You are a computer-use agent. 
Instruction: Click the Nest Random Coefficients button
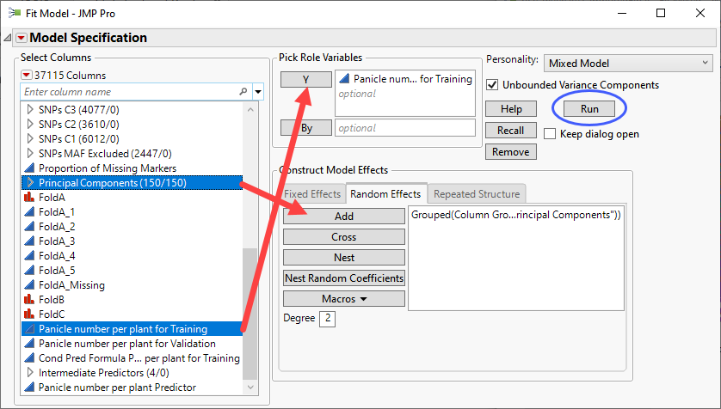(x=344, y=278)
